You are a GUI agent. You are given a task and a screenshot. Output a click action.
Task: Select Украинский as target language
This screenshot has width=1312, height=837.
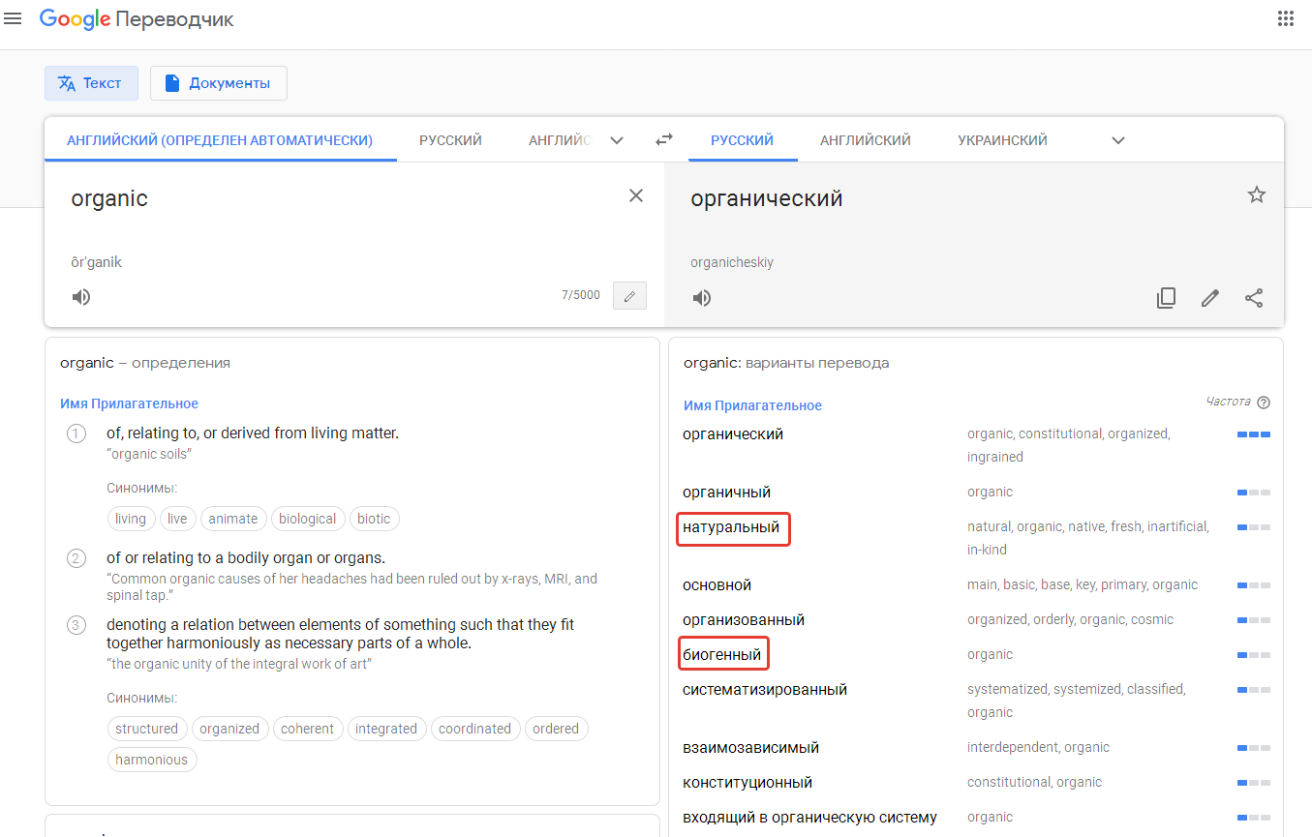coord(1002,140)
